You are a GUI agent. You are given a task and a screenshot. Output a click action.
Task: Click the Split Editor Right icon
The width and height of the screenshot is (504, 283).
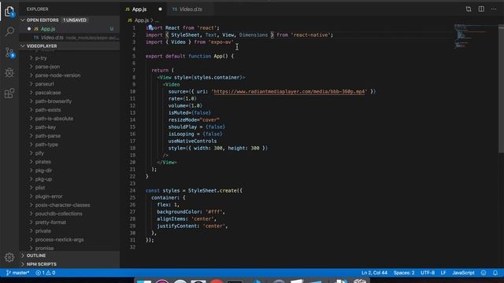point(481,9)
